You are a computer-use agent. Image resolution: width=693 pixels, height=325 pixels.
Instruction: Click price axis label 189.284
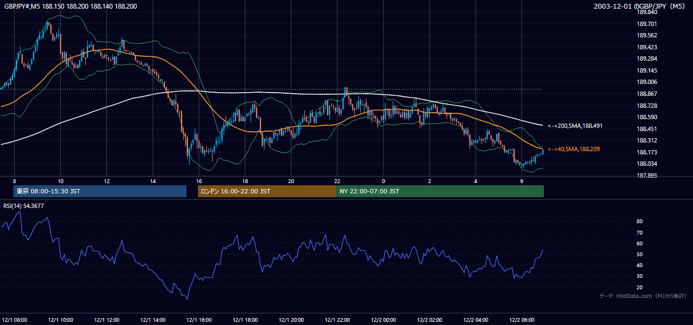pos(646,58)
